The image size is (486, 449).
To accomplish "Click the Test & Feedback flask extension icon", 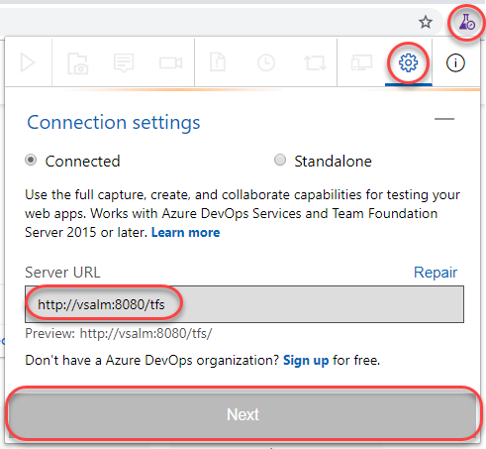I will [467, 22].
